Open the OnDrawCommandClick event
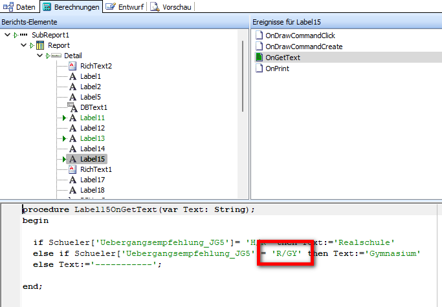This screenshot has width=442, height=307. tap(300, 36)
